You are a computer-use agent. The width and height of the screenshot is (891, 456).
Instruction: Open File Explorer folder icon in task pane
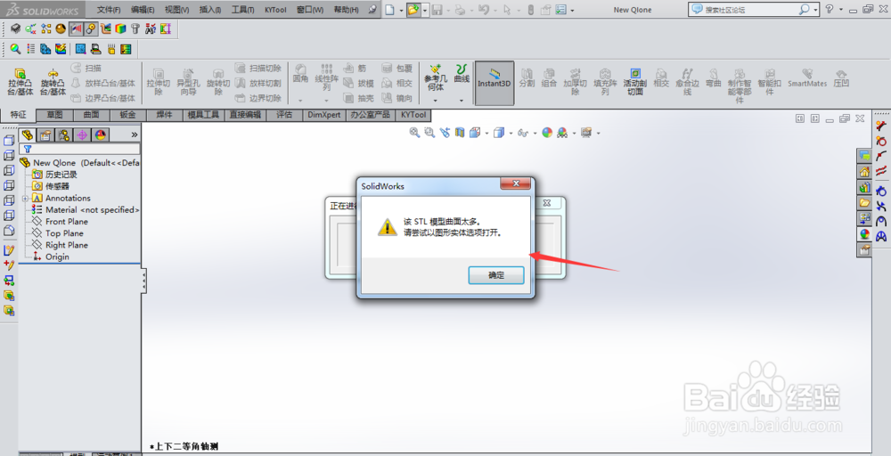[x=864, y=203]
